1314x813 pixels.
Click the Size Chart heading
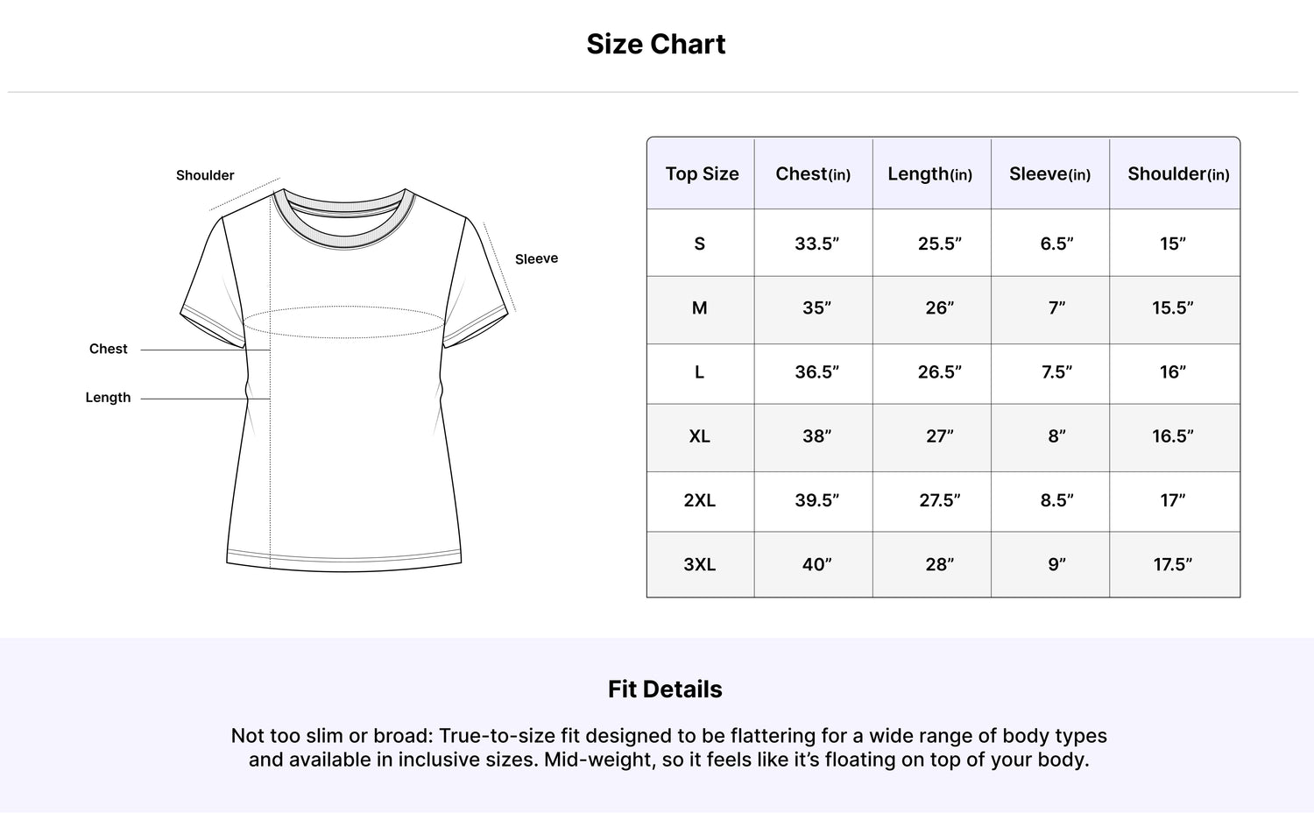coord(656,44)
